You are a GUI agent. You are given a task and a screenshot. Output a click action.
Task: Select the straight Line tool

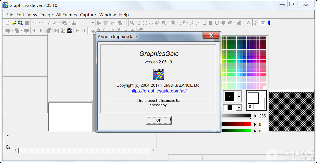(x=192, y=23)
